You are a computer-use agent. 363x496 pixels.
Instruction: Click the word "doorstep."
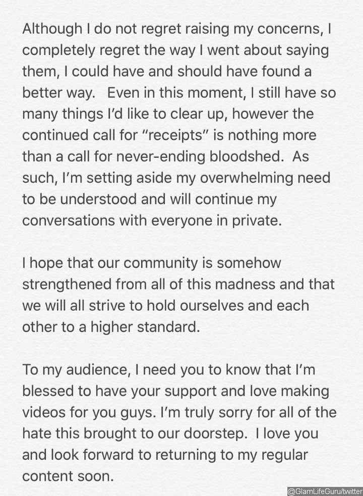coord(215,434)
